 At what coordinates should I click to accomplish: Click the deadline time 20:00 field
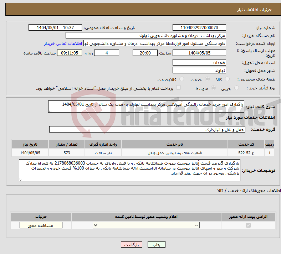[x=145, y=53]
